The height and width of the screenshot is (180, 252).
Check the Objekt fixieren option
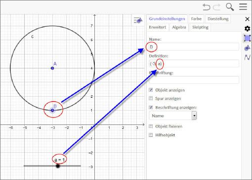click(x=151, y=126)
